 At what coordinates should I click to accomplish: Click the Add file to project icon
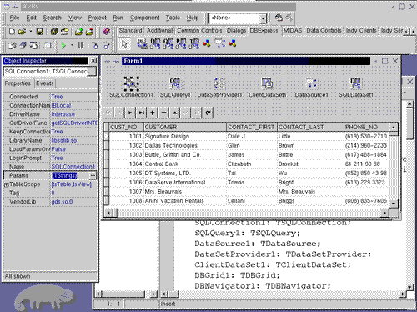pos(79,32)
